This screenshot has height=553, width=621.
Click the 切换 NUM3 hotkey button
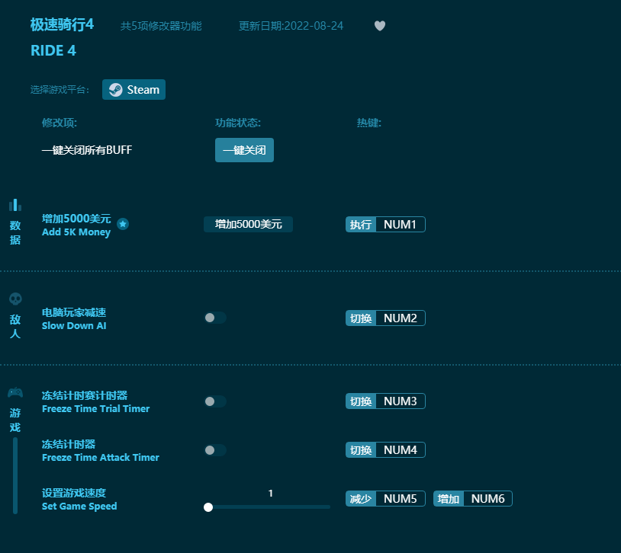(x=385, y=401)
